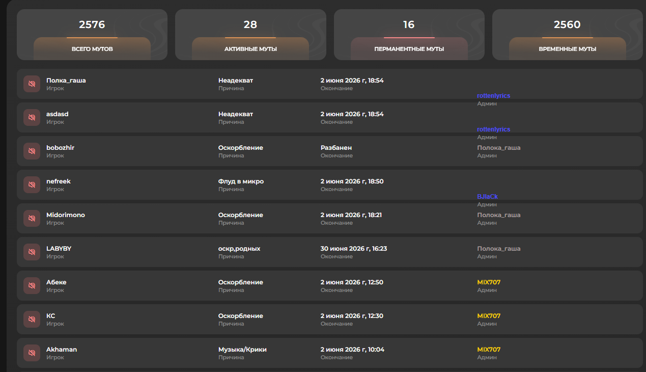646x372 pixels.
Task: Click the mute icon in bobozhir row
Action: click(x=32, y=151)
